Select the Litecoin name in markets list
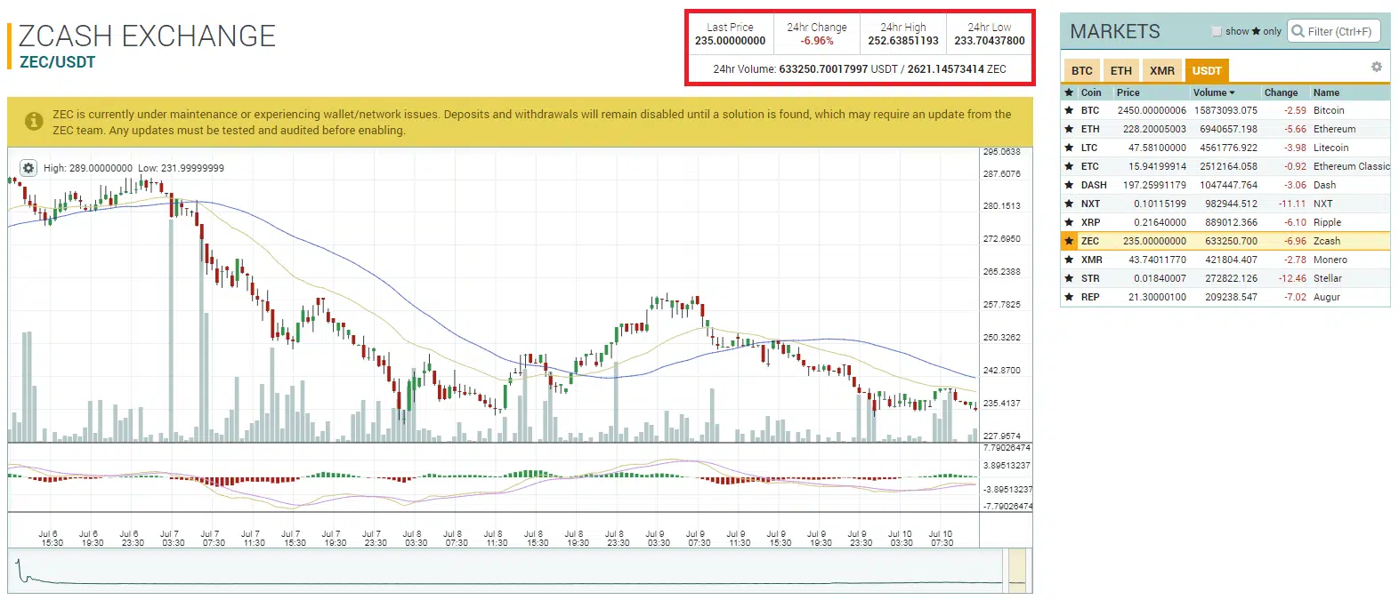This screenshot has height=600, width=1399. [x=1330, y=148]
